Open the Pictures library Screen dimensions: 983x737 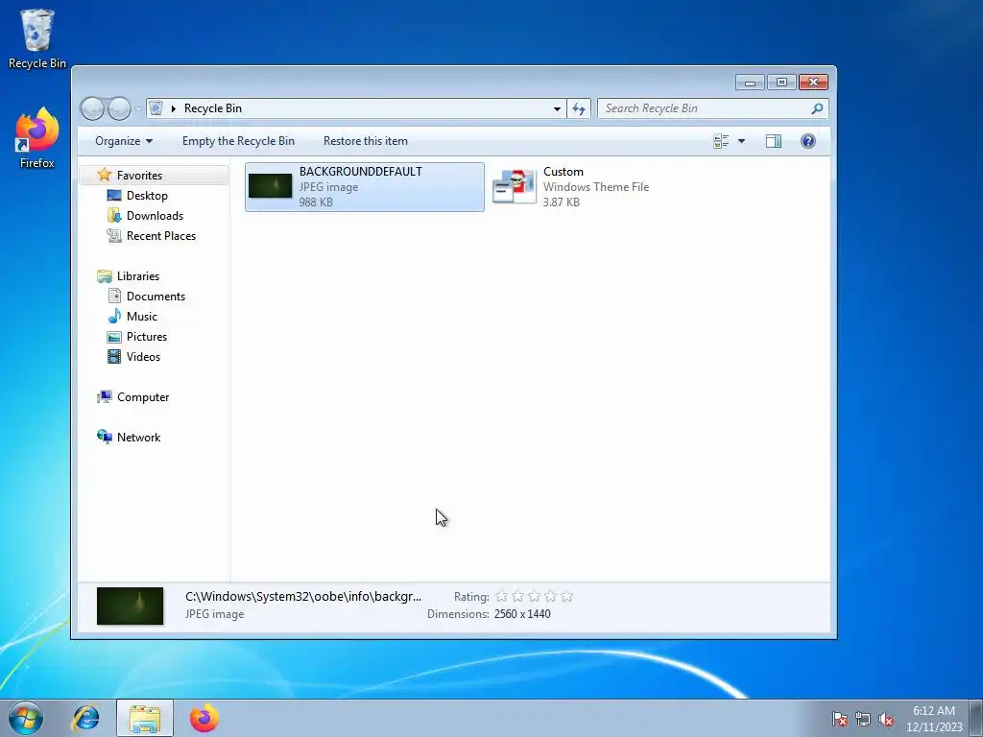tap(147, 337)
